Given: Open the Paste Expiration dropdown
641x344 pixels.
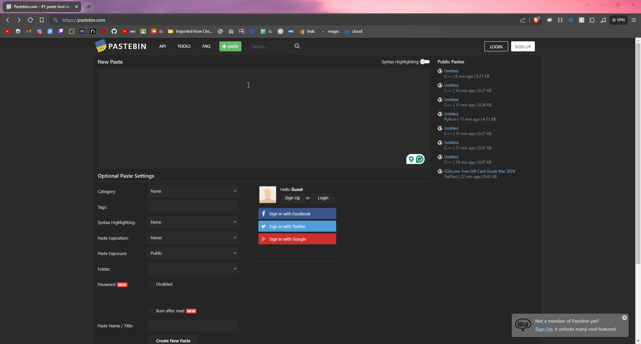Looking at the screenshot, I should [193, 238].
